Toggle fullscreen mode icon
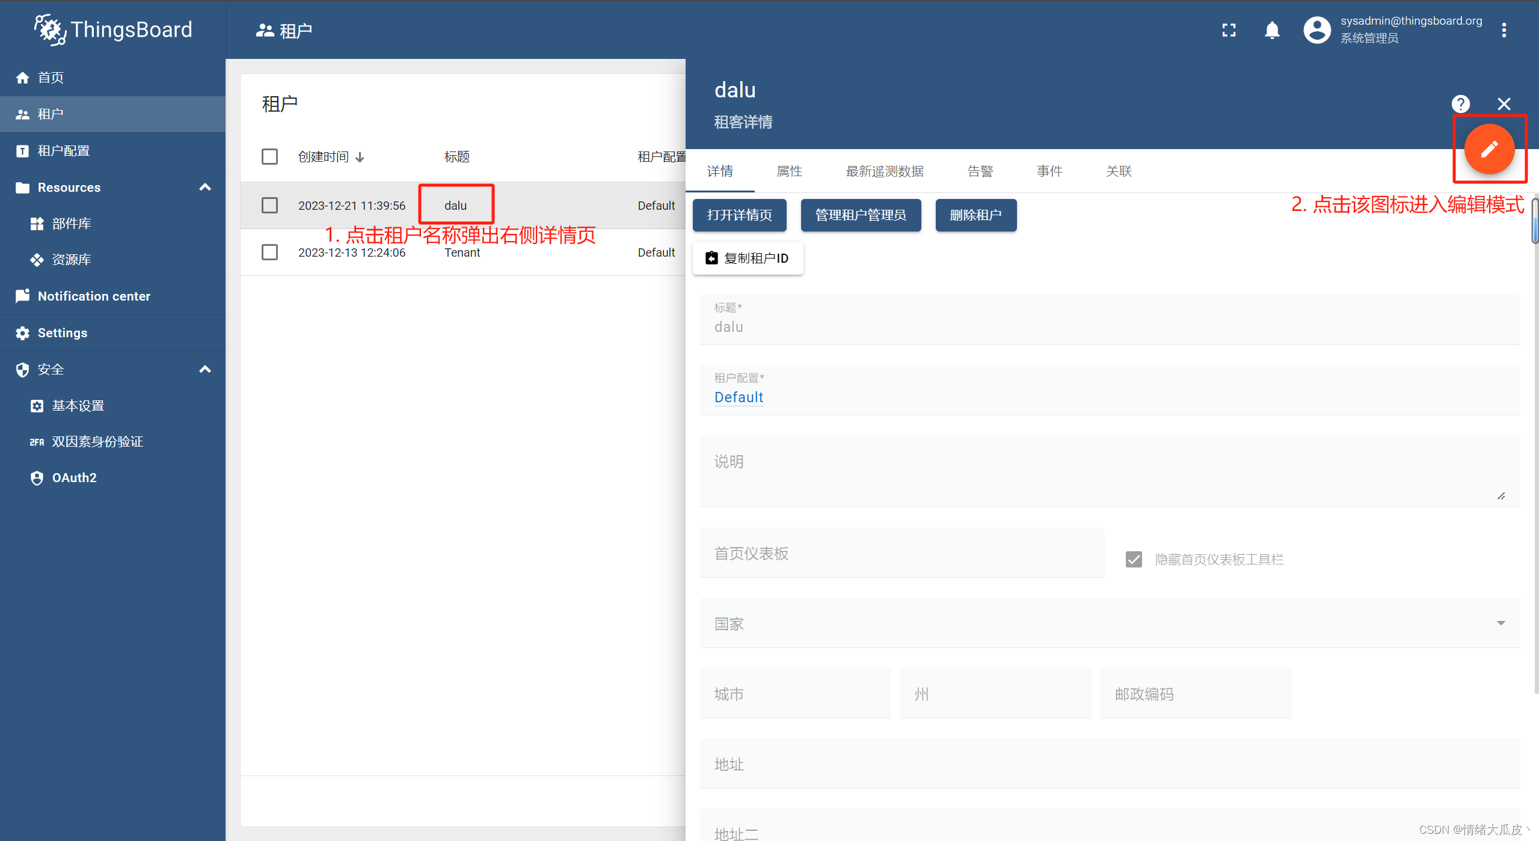The width and height of the screenshot is (1539, 841). click(x=1229, y=30)
